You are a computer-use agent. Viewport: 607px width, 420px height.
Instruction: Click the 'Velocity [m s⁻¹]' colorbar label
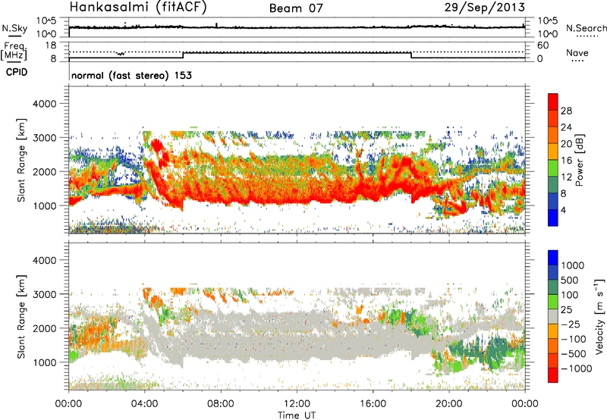click(599, 316)
